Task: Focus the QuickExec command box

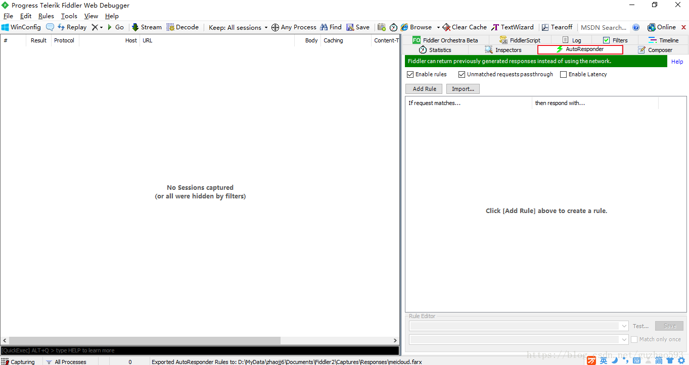Action: pos(200,350)
